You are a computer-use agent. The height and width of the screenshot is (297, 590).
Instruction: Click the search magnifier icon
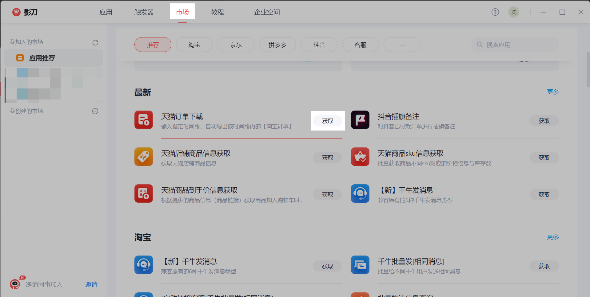(x=480, y=45)
